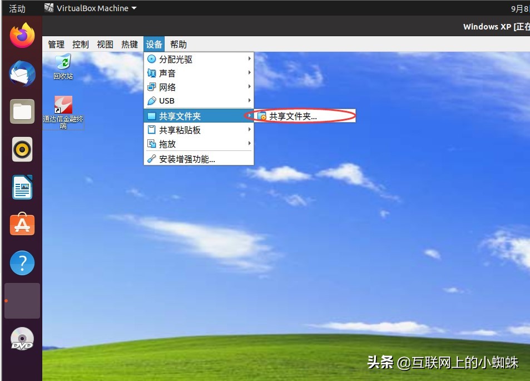Expand the 拖放 drag-and-drop submenu
The height and width of the screenshot is (381, 530).
click(250, 144)
